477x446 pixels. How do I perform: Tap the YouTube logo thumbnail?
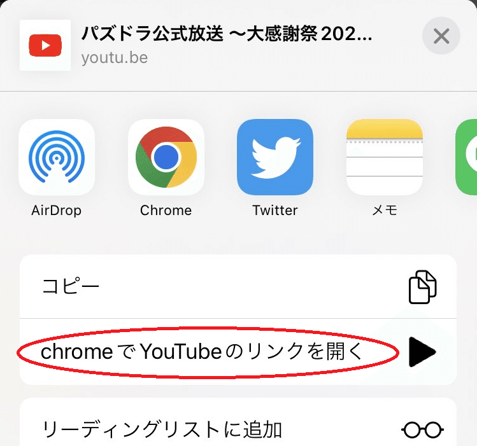pyautogui.click(x=45, y=45)
